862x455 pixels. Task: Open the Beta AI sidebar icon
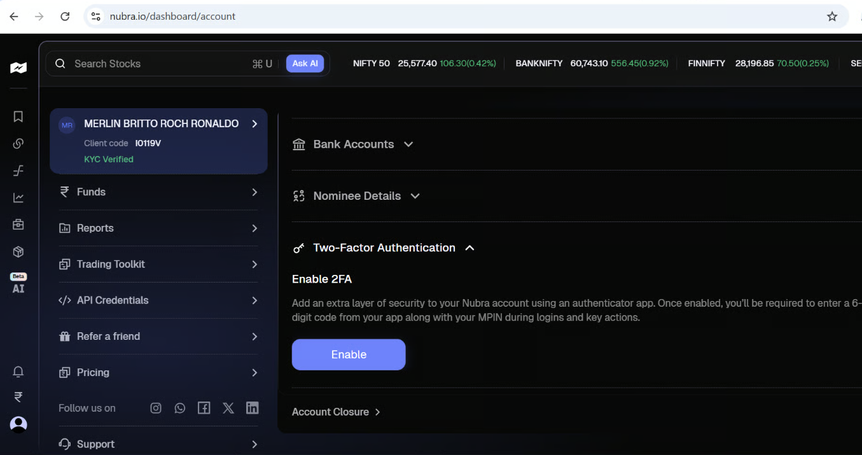[18, 284]
